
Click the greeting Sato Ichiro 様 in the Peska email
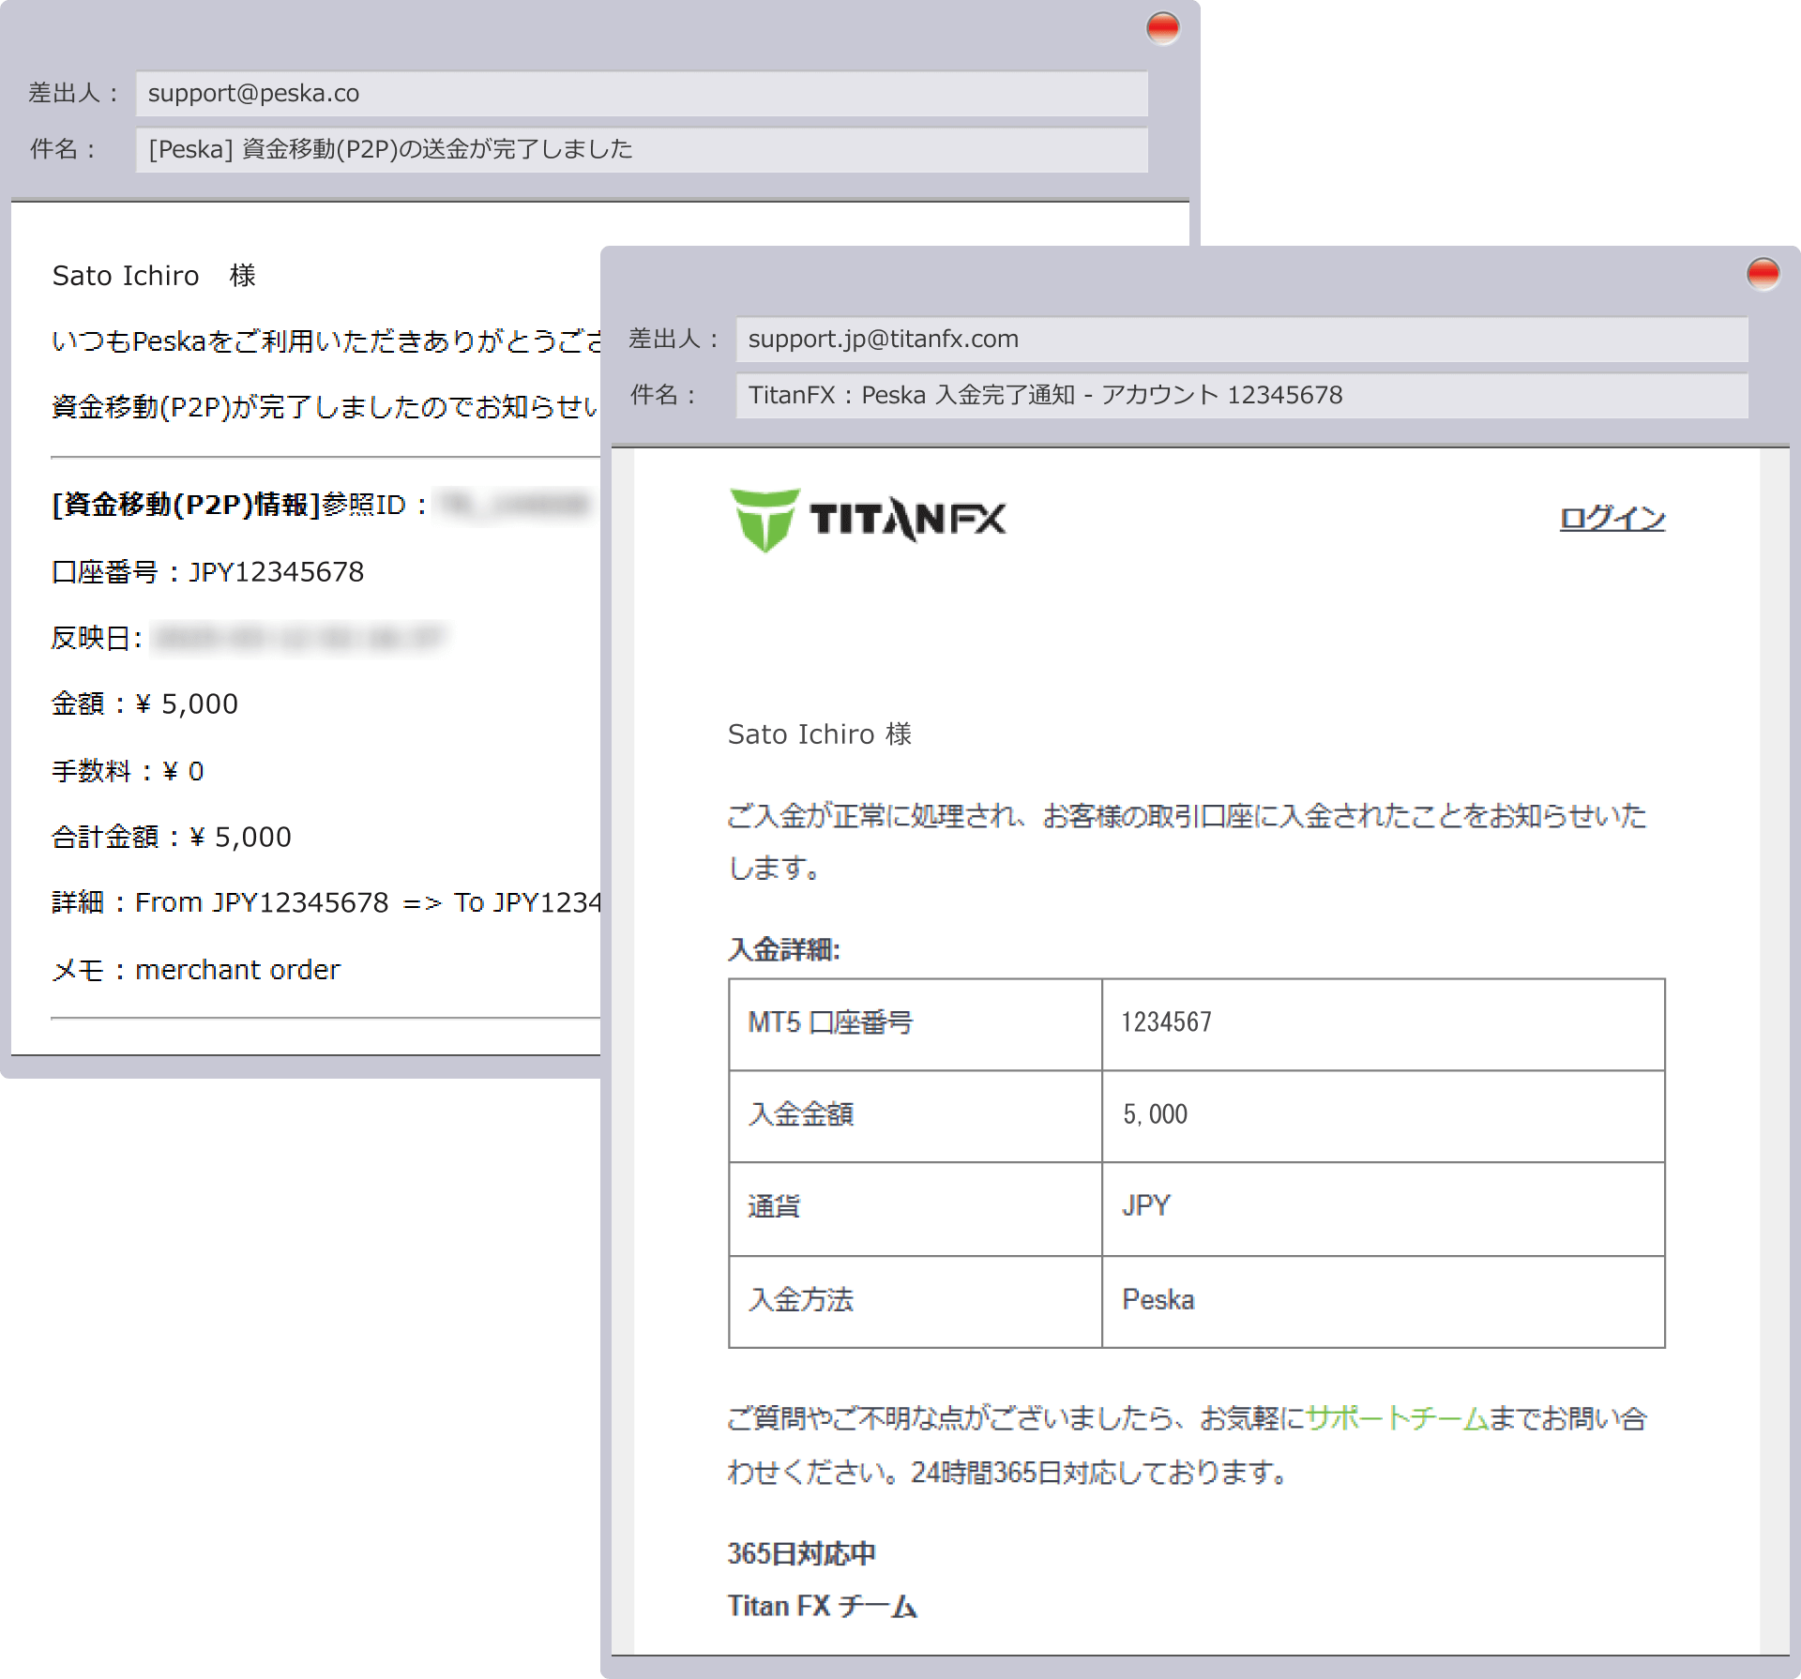154,276
